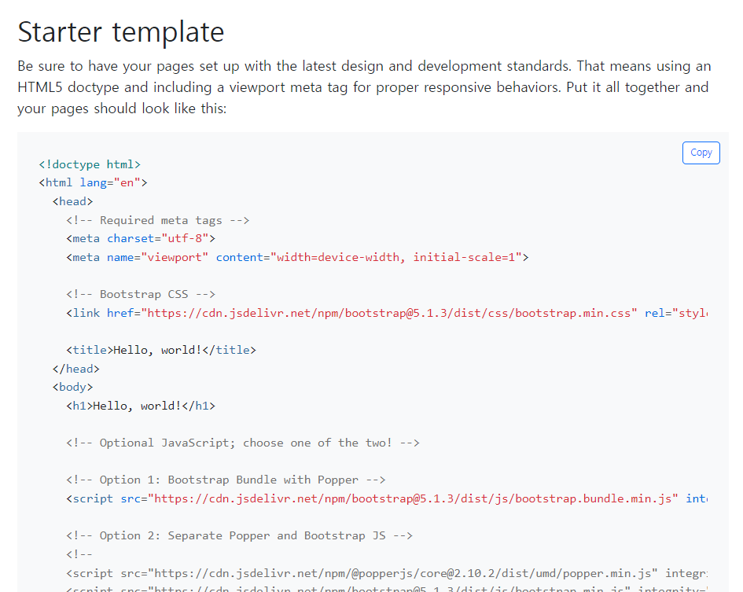
Task: Click the '<title>Hello, world!</title>' line
Action: (x=161, y=351)
